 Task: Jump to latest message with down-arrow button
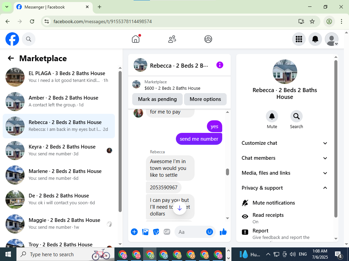[179, 208]
